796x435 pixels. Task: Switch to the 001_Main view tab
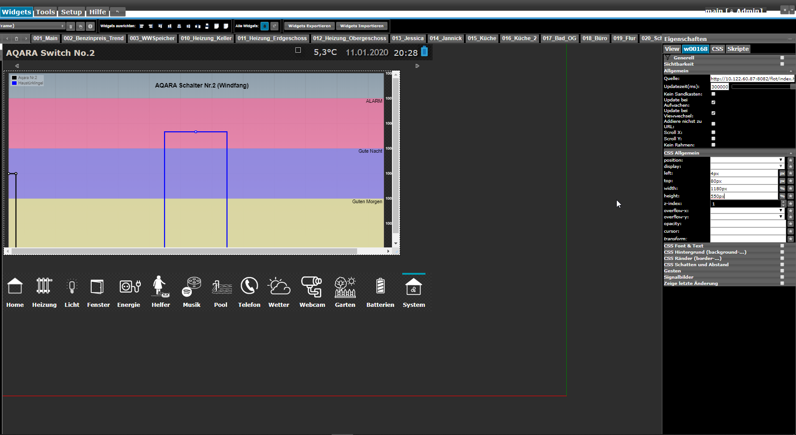(45, 38)
